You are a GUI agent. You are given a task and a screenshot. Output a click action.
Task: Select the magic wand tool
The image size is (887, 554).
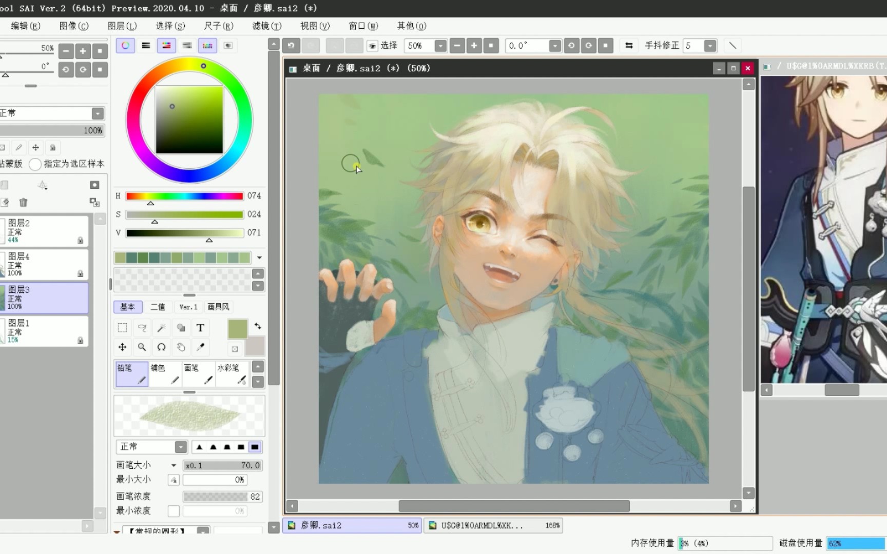coord(161,328)
